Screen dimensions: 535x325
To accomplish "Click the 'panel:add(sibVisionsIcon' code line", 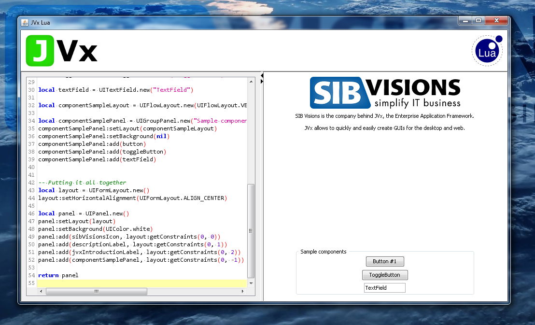I will (129, 237).
